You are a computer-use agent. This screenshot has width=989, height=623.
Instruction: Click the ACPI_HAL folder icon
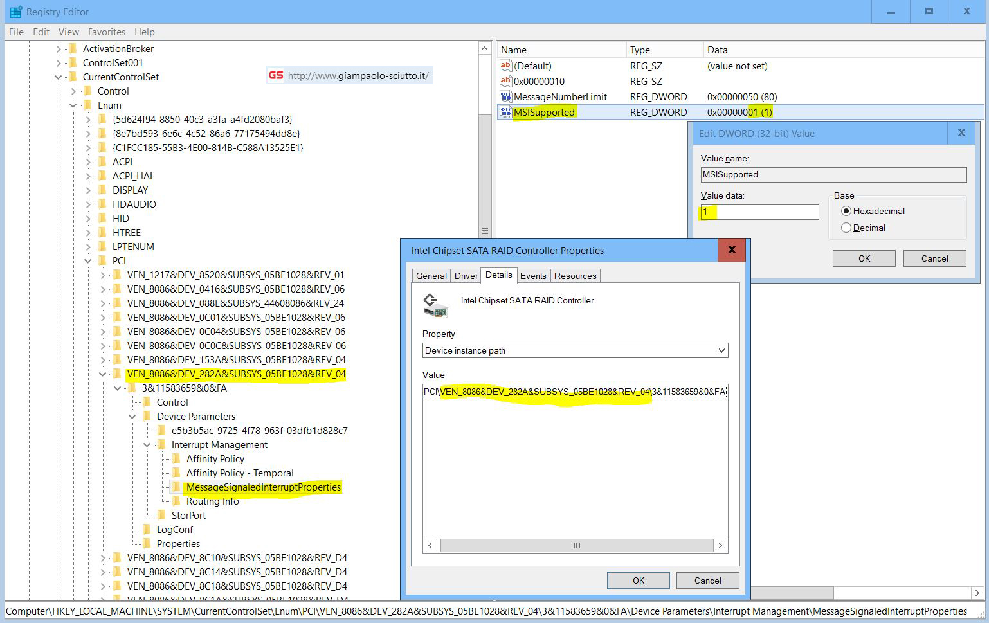pyautogui.click(x=102, y=176)
